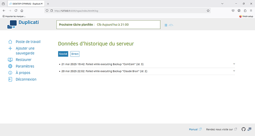Switch to the Stocké log tab
This screenshot has height=136, width=255.
coord(63,54)
